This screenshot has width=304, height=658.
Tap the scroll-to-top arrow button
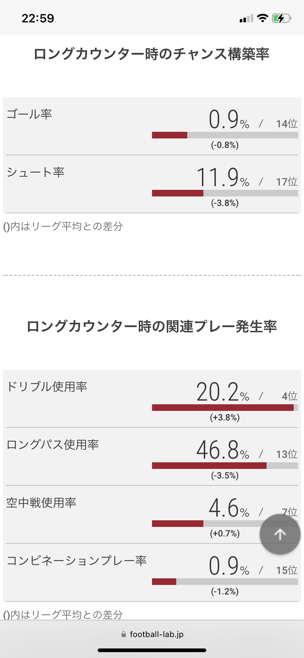tap(280, 534)
